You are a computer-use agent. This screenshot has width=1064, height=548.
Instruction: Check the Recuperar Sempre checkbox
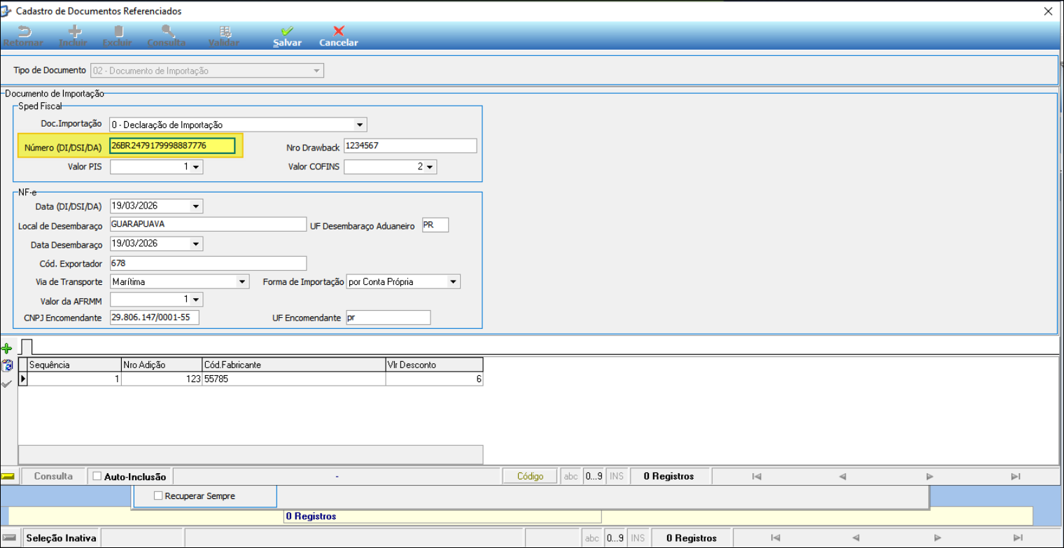click(158, 496)
